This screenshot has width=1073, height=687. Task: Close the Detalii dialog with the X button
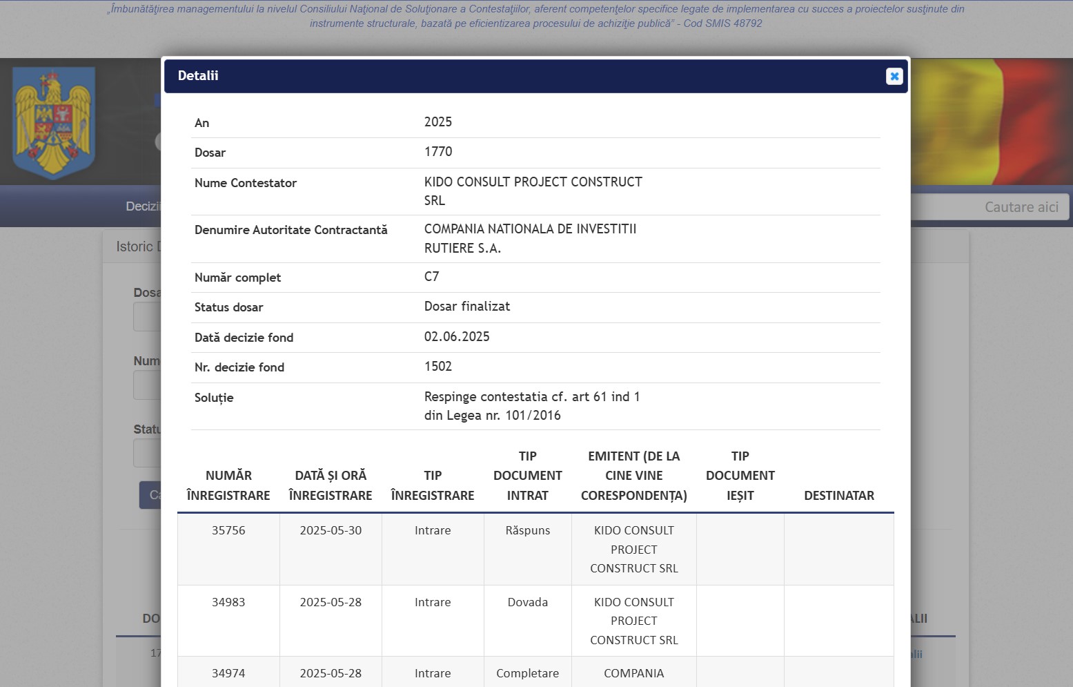click(x=894, y=76)
